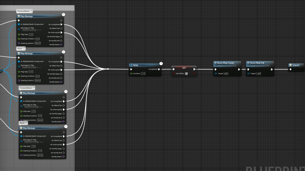This screenshot has width=305, height=171.
Task: Click the exec input pin on Outputs node
Action: pyautogui.click(x=291, y=69)
